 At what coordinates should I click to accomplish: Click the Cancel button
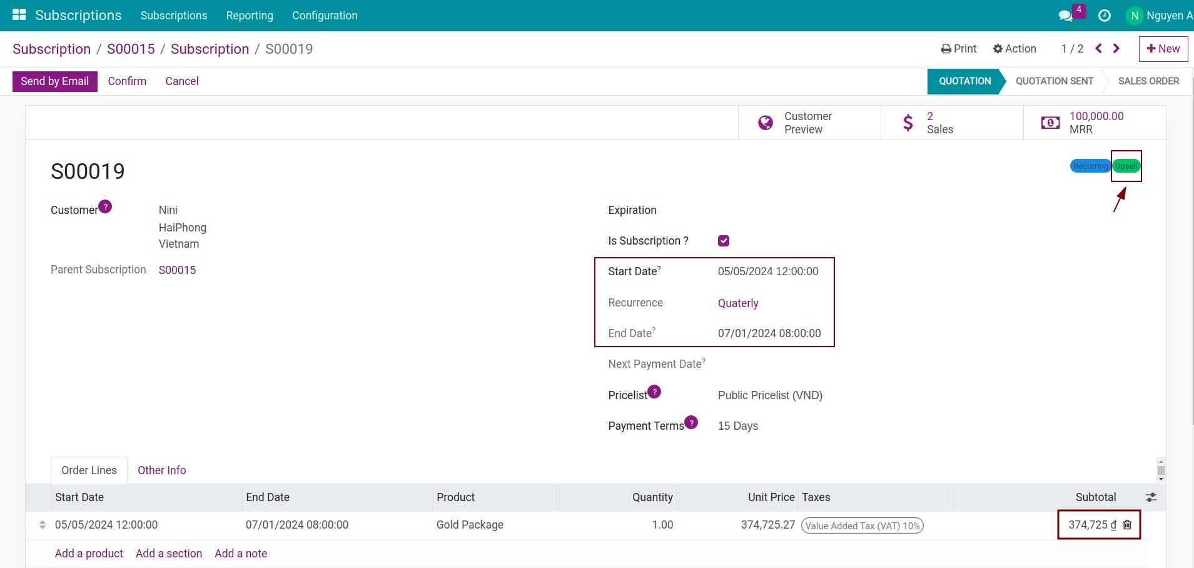click(x=182, y=81)
